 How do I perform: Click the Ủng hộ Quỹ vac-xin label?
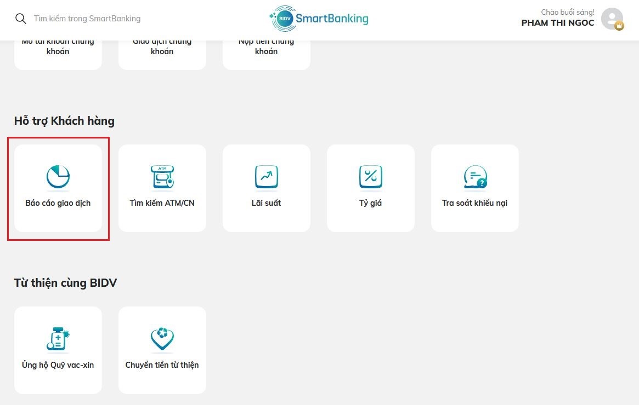point(58,364)
